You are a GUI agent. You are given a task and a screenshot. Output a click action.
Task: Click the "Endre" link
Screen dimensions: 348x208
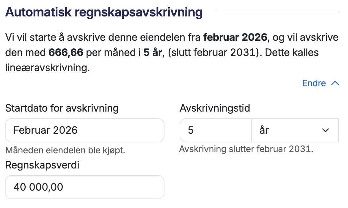(x=314, y=83)
